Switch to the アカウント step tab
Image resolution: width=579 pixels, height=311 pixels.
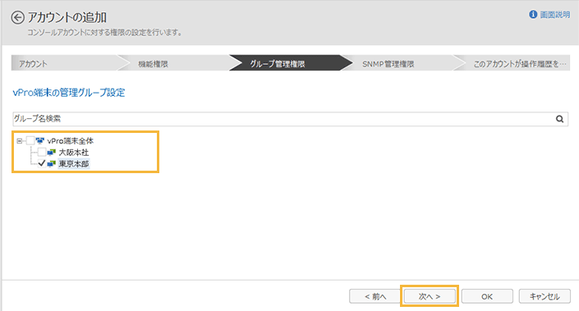click(x=65, y=63)
